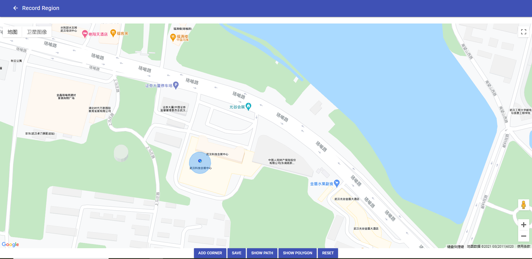The image size is (532, 259).
Task: Select the Street View pegman
Action: point(523,205)
